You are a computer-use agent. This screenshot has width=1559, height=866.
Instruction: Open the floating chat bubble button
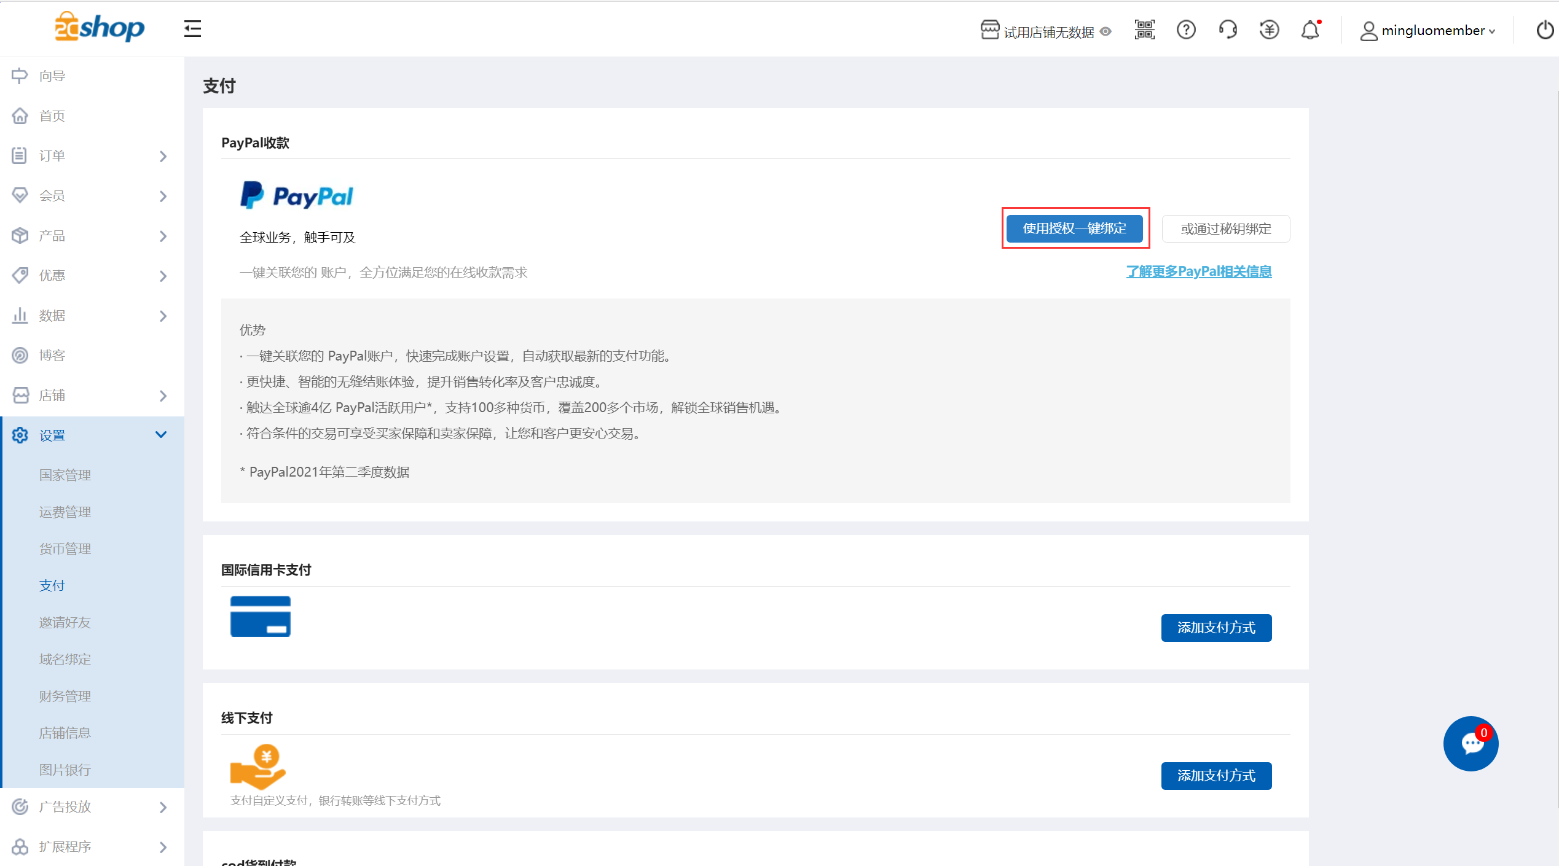pyautogui.click(x=1471, y=743)
